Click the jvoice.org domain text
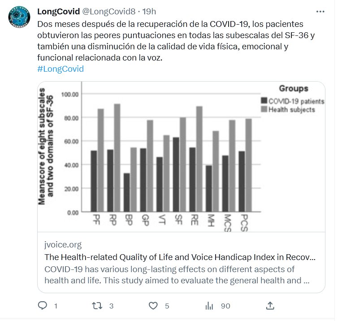Screen dimensions: 338x321 click(63, 245)
